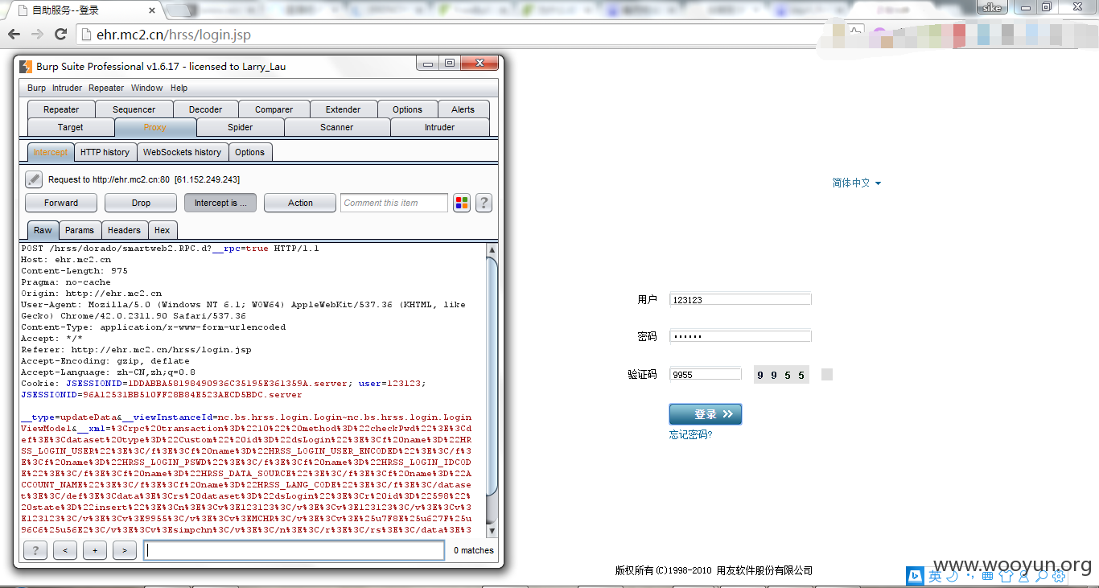The height and width of the screenshot is (588, 1099).
Task: Click the Forward button
Action: [61, 203]
